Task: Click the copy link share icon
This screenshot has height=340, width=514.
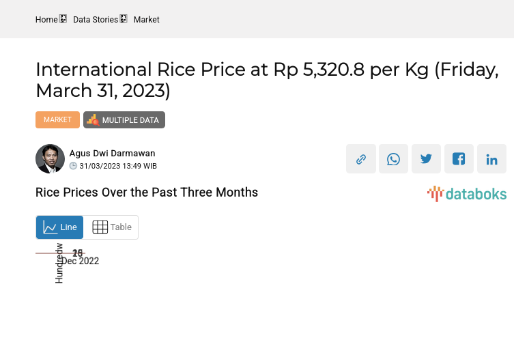Action: coord(361,159)
